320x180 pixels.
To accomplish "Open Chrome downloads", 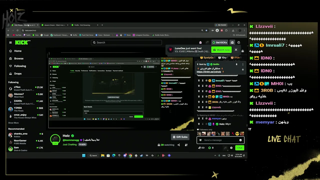I will coord(233,30).
